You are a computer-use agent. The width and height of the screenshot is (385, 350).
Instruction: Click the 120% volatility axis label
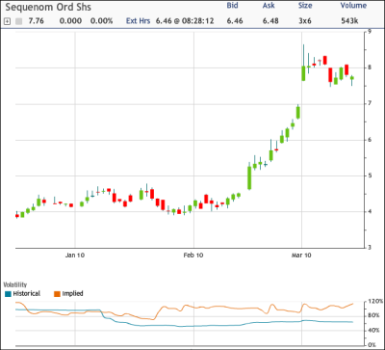coord(375,302)
